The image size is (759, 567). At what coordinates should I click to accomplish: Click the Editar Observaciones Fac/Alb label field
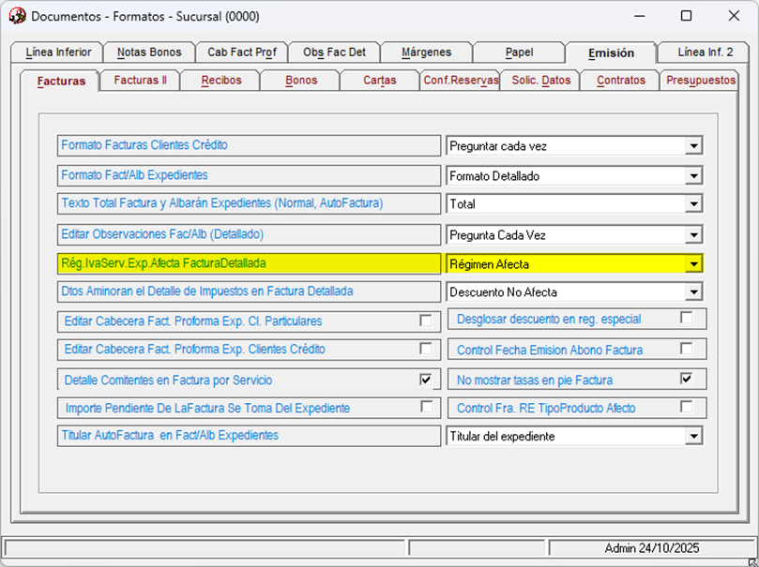(x=249, y=234)
